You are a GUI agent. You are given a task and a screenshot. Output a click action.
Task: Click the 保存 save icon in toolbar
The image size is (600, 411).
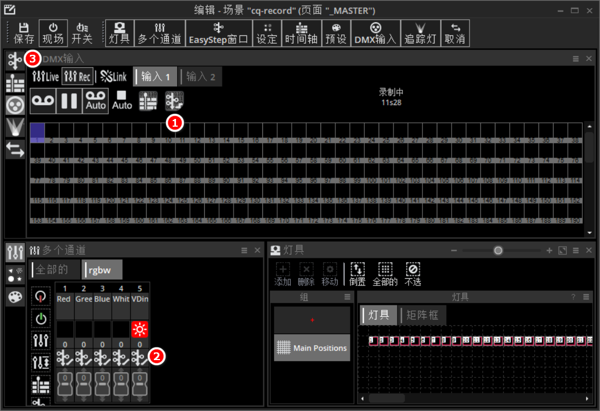click(x=24, y=33)
